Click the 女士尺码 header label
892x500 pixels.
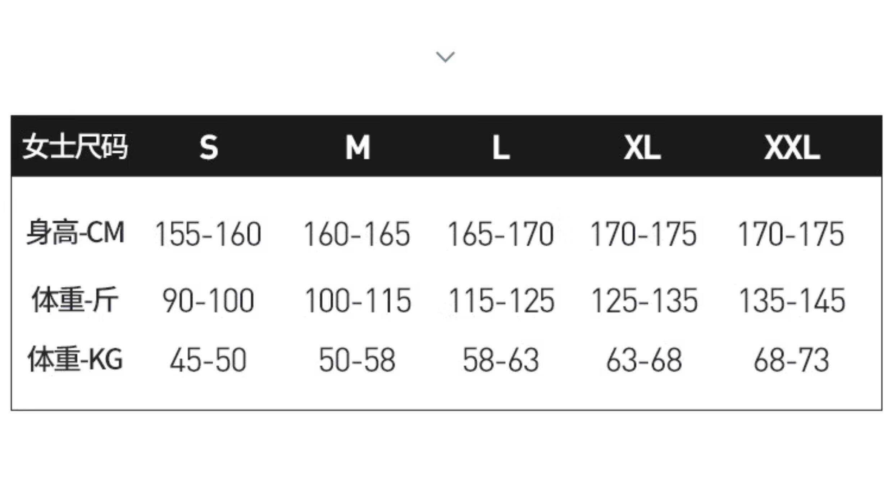(75, 147)
